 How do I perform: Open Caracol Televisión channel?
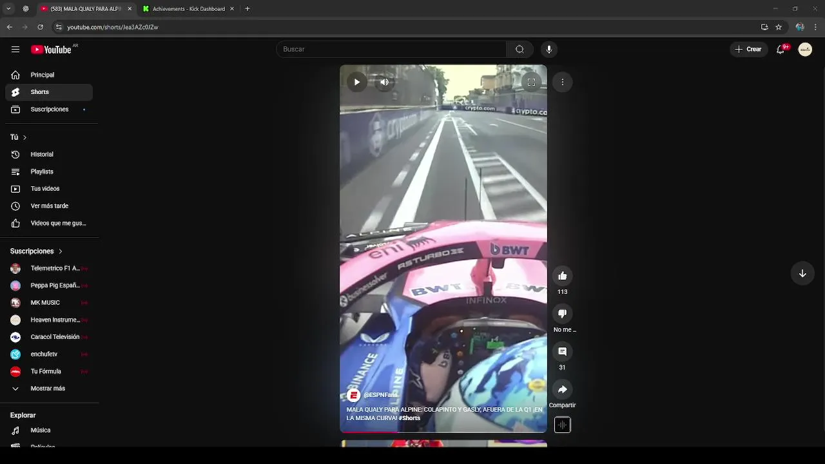(x=49, y=337)
